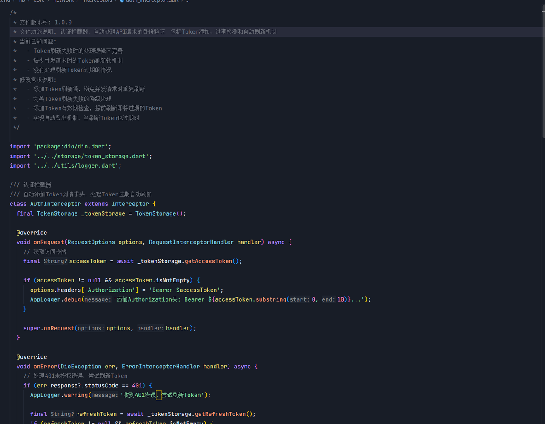Image resolution: width=545 pixels, height=424 pixels.
Task: Click the 401 number in the if condition
Action: (137, 386)
